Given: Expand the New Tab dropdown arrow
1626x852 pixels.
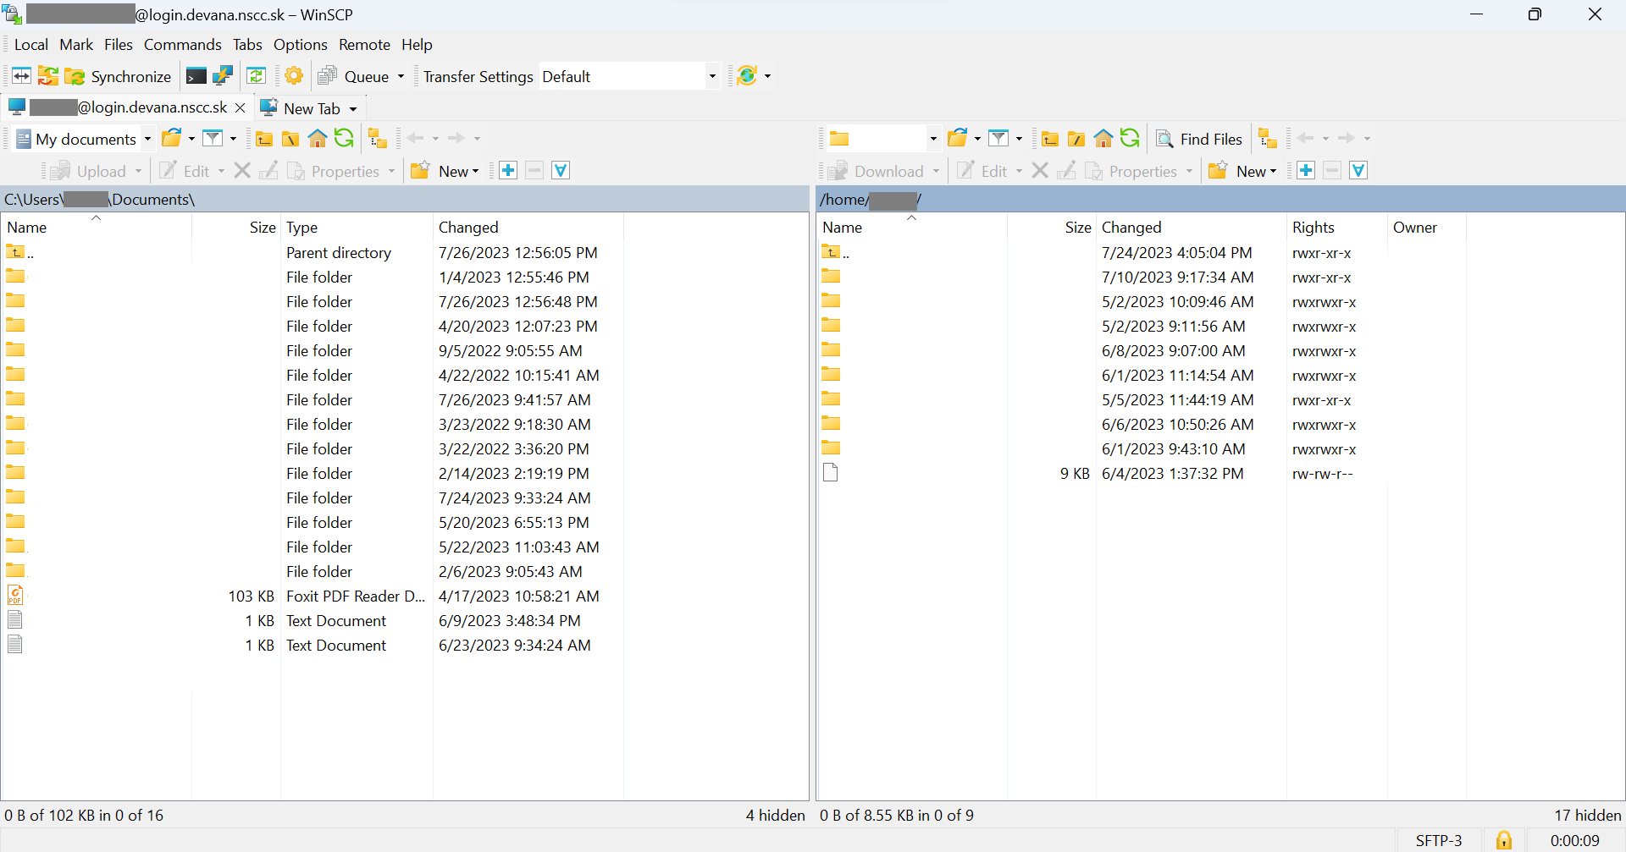Looking at the screenshot, I should point(353,108).
